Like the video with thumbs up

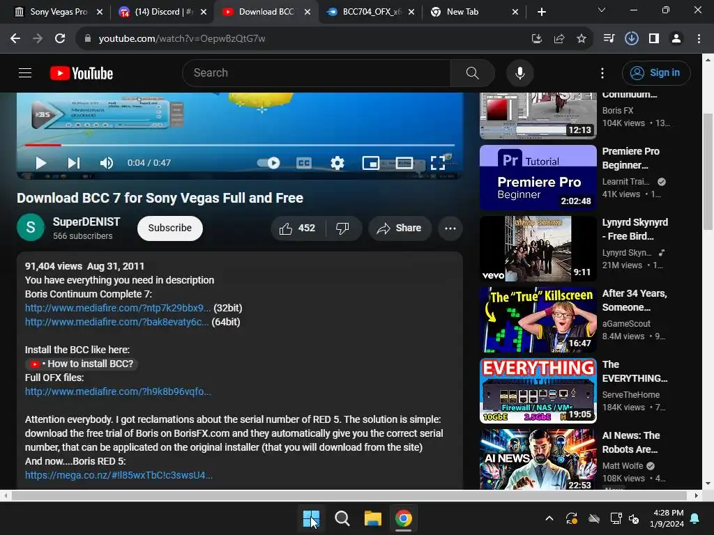(x=297, y=228)
